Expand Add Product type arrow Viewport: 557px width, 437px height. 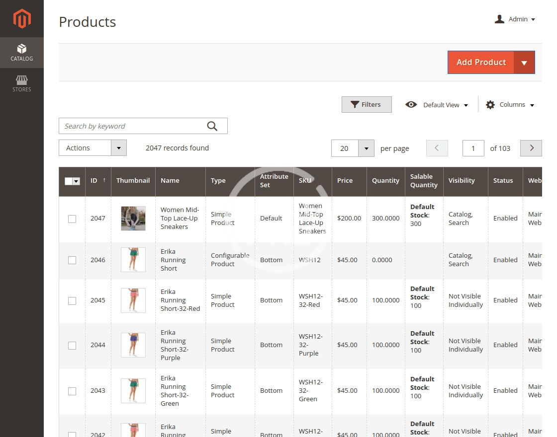(524, 63)
